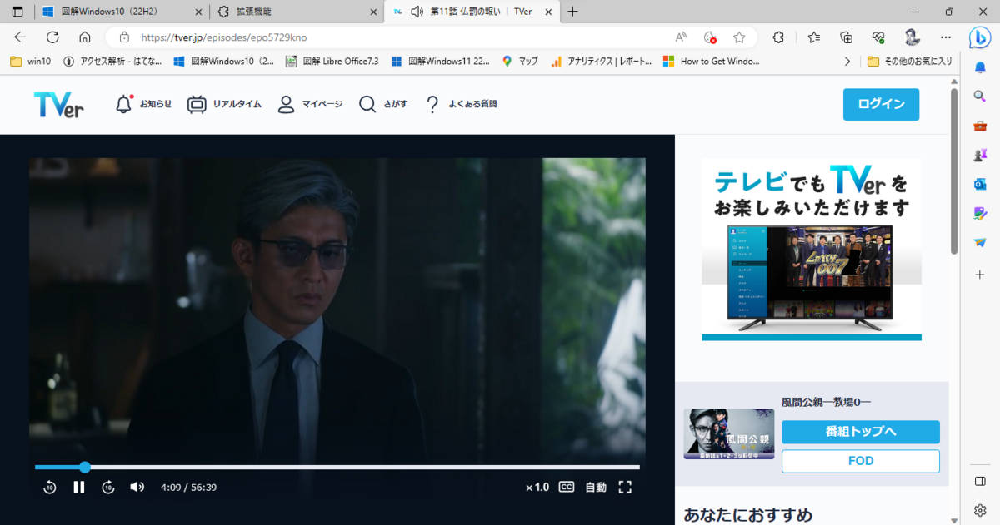Open browser tab actions menu
The height and width of the screenshot is (525, 1000).
[x=17, y=12]
